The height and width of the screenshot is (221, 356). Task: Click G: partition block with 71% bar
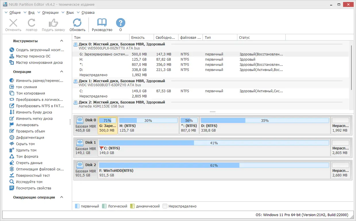(108, 125)
